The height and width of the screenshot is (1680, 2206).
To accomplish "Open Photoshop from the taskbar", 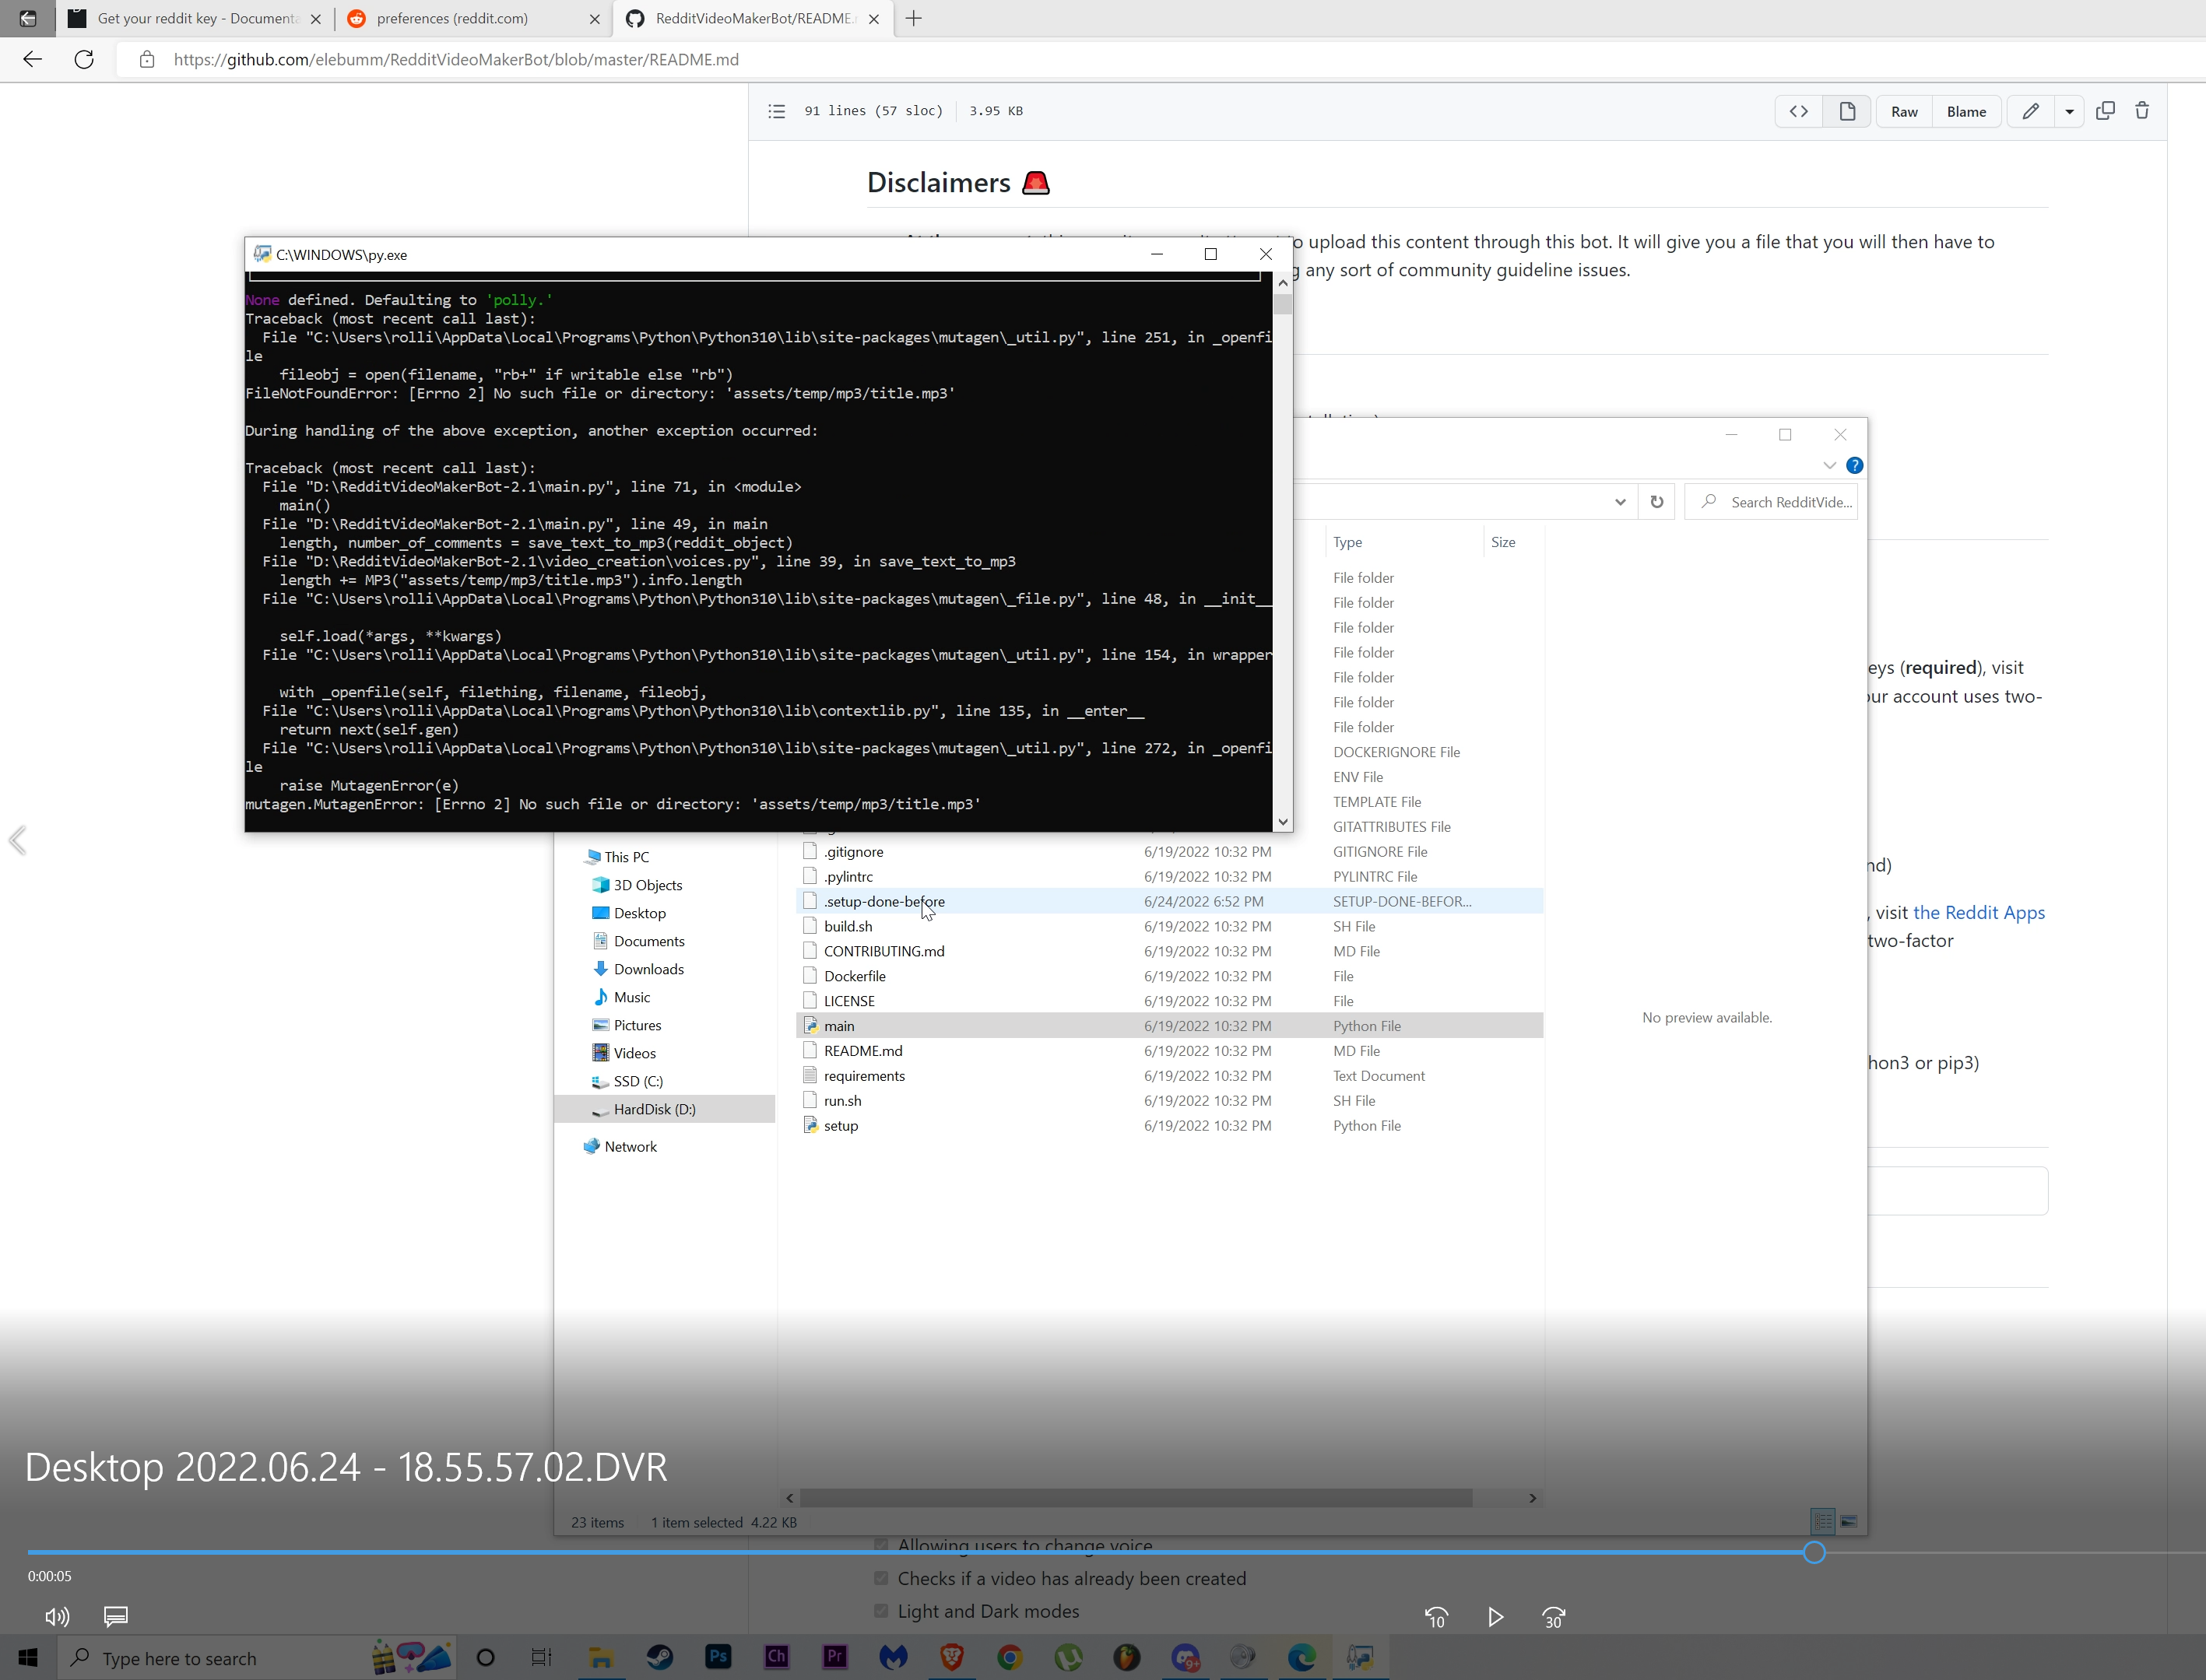I will pyautogui.click(x=718, y=1657).
